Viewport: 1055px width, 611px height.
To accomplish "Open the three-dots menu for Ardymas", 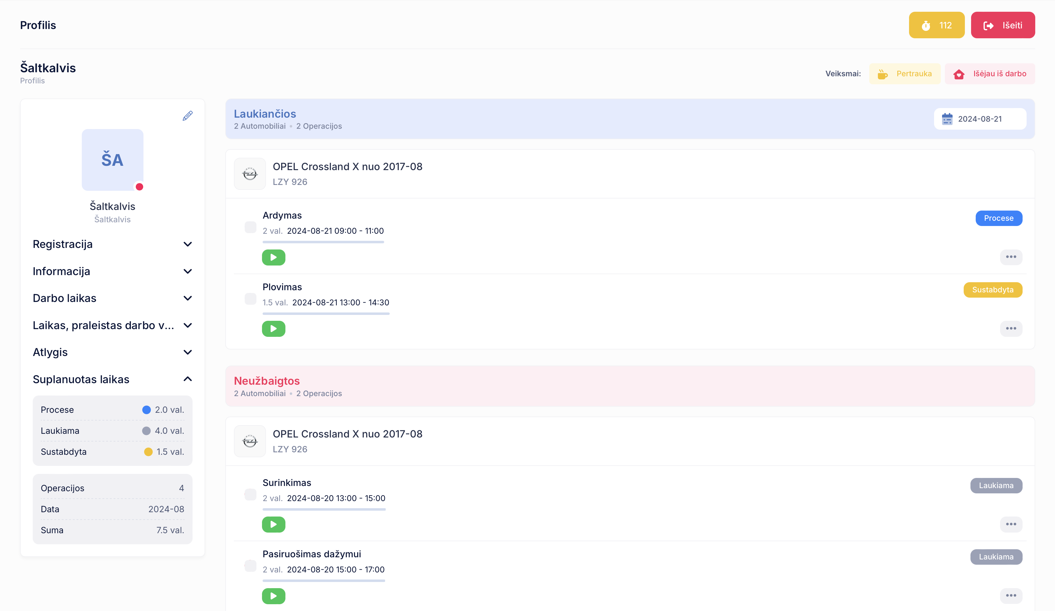I will (1011, 257).
